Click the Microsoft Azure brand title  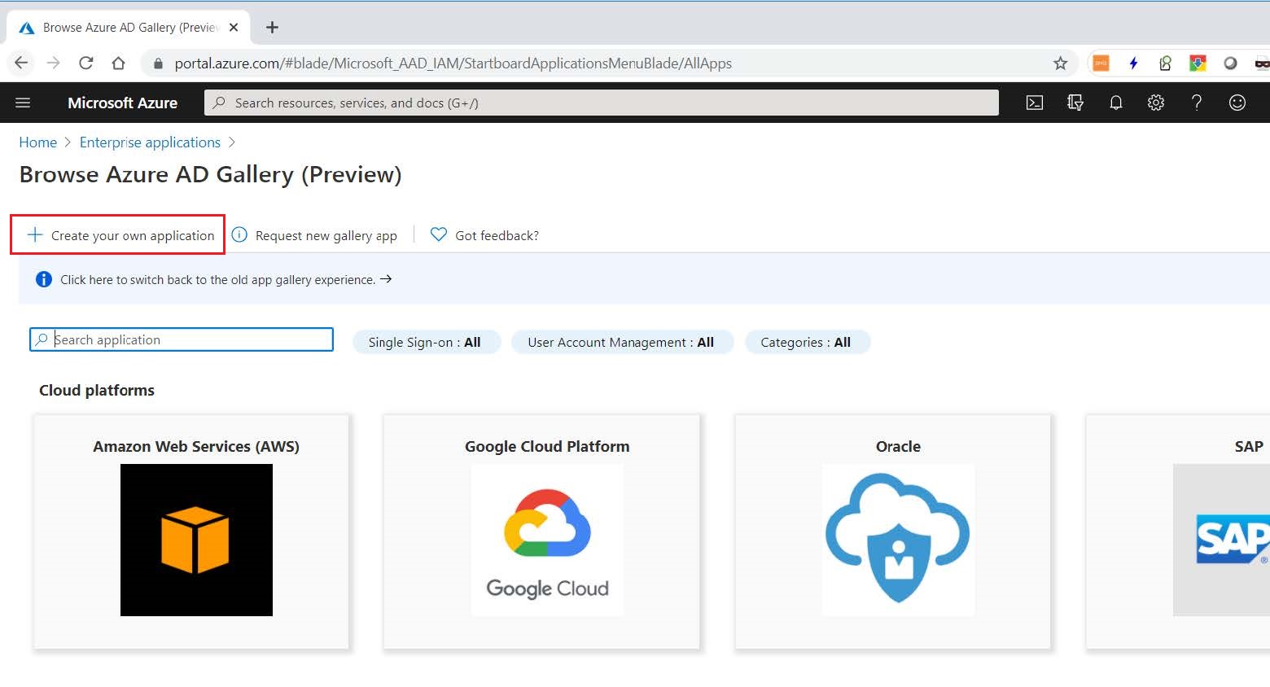[x=123, y=103]
